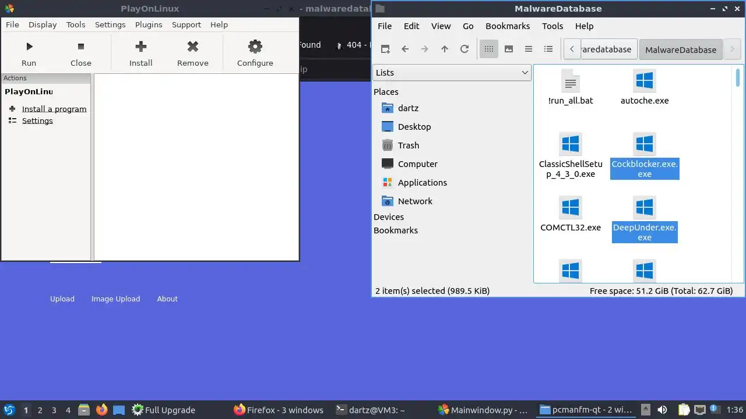Open Full Upgrade taskbar entry
This screenshot has width=746, height=419.
[163, 410]
